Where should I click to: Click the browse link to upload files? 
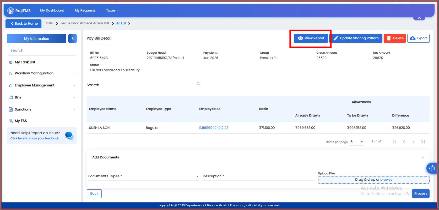[386, 180]
